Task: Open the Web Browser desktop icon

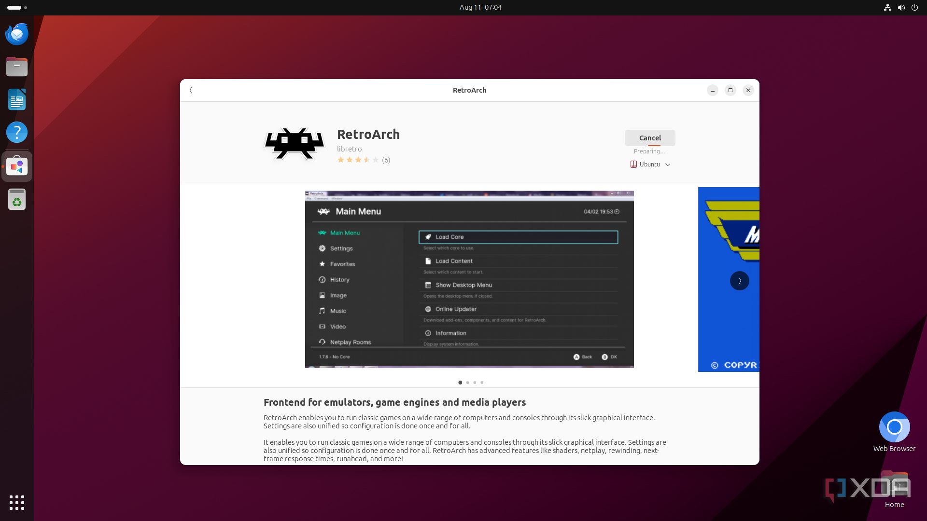Action: pyautogui.click(x=894, y=432)
